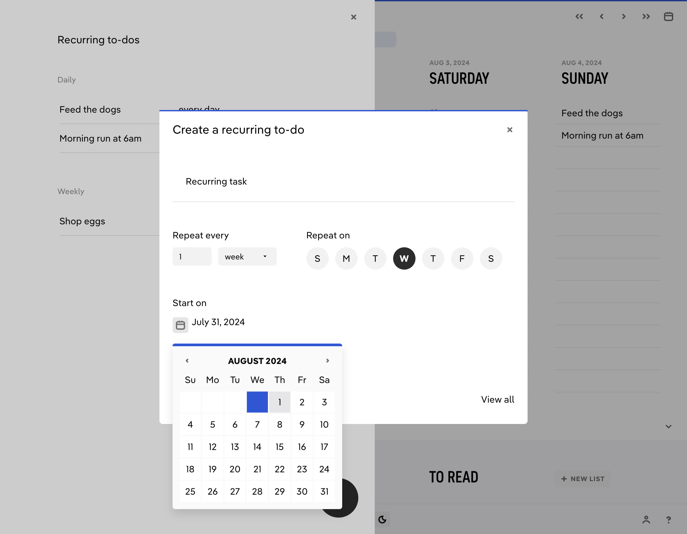The height and width of the screenshot is (534, 687).
Task: Open the help question mark icon
Action: pos(668,520)
